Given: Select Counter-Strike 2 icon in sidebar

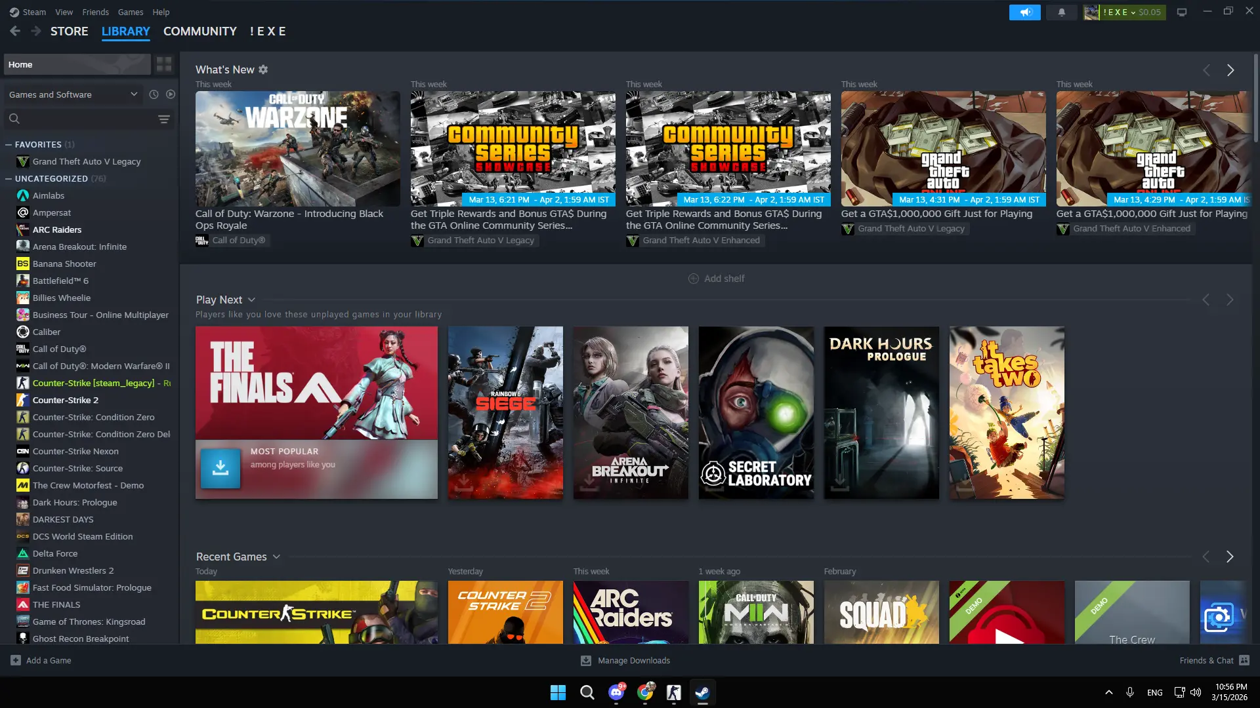Looking at the screenshot, I should [23, 400].
